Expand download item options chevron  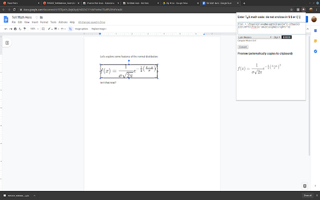(x=34, y=195)
